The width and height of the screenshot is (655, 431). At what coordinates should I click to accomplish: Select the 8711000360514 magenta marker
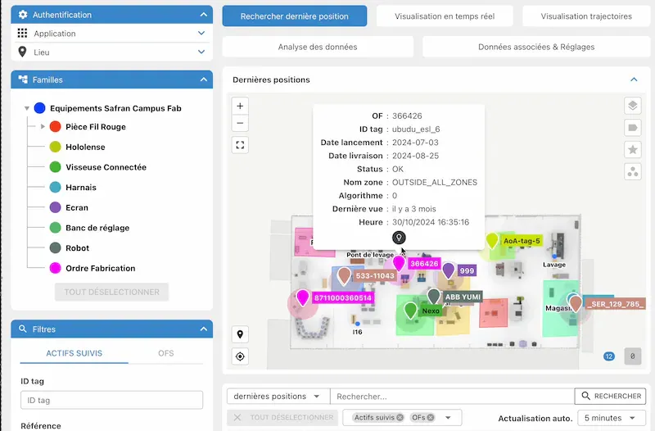tap(302, 297)
